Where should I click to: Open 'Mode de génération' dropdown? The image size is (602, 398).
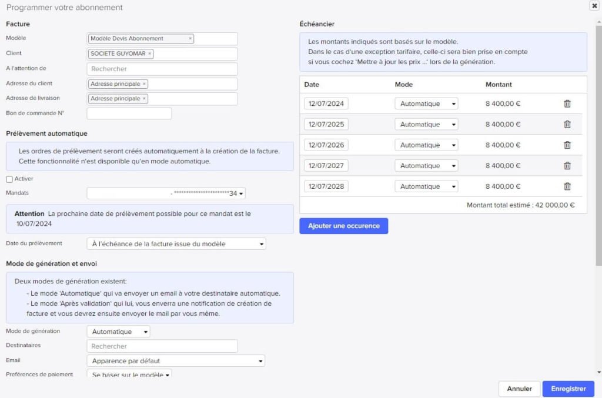coord(118,332)
